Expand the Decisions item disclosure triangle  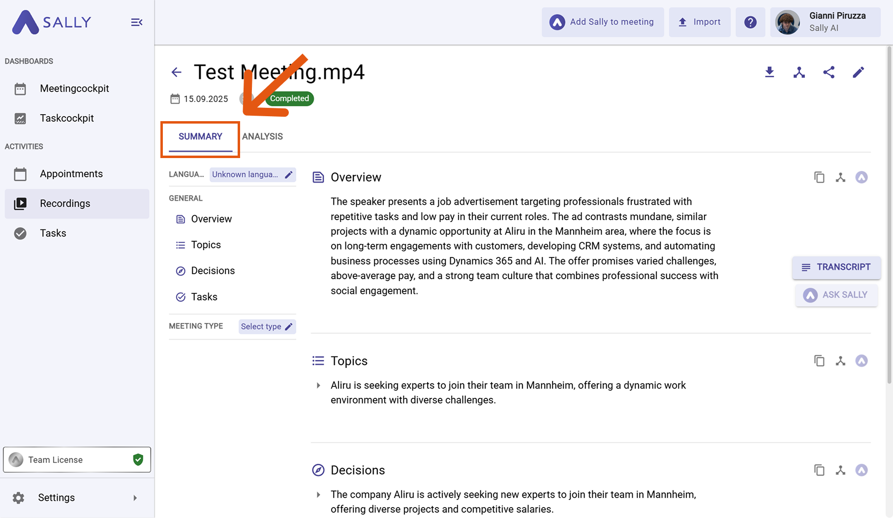(x=318, y=495)
